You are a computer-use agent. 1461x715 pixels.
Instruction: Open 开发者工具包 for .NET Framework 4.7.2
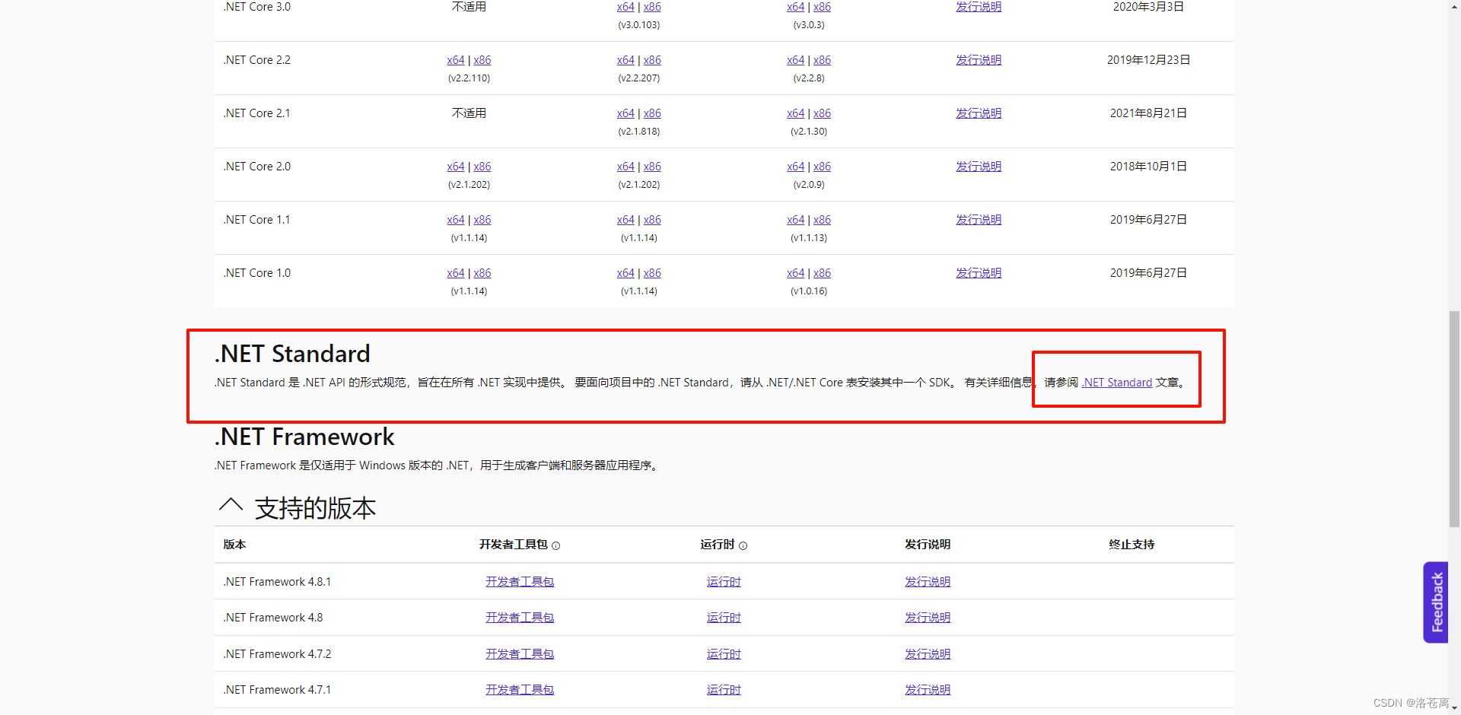[520, 654]
